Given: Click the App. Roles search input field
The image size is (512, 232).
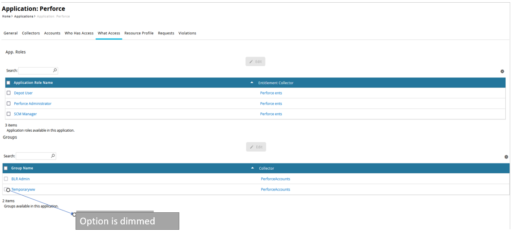Looking at the screenshot, I should point(35,71).
